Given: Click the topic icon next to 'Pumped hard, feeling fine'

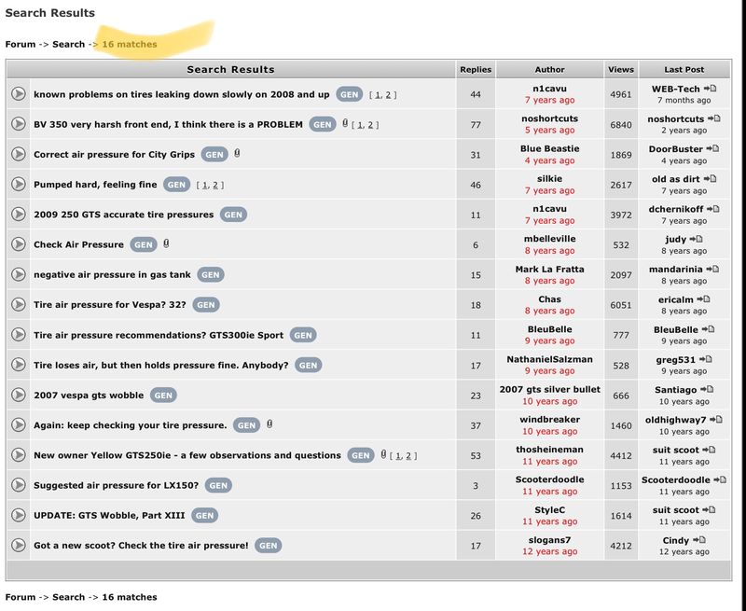Looking at the screenshot, I should 19,184.
